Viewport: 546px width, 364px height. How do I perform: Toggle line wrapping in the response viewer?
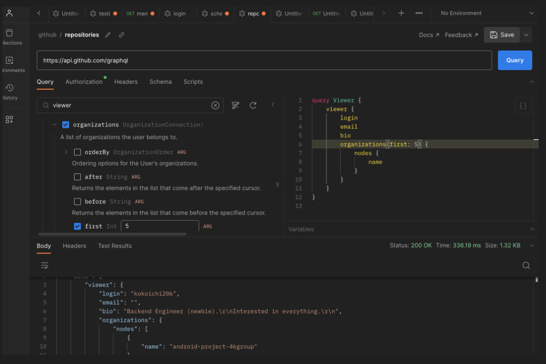(44, 265)
